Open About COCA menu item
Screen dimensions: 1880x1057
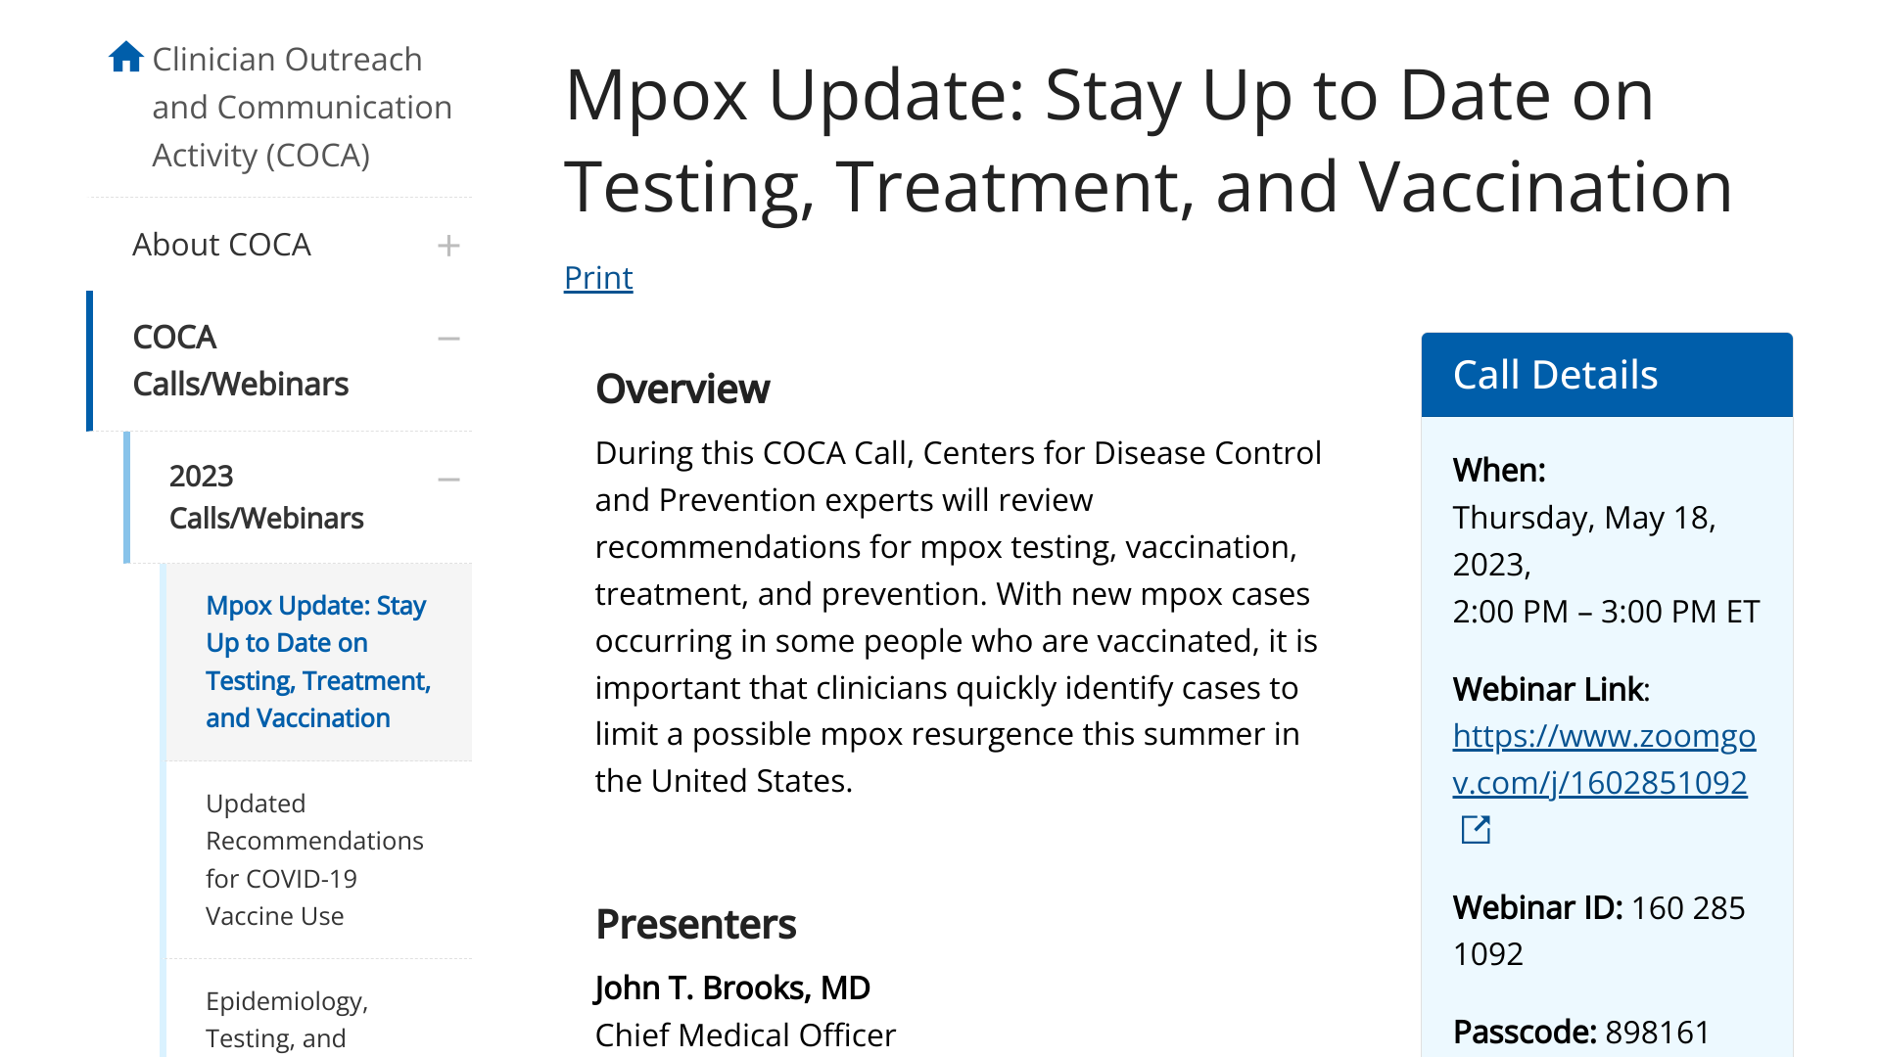coord(221,245)
